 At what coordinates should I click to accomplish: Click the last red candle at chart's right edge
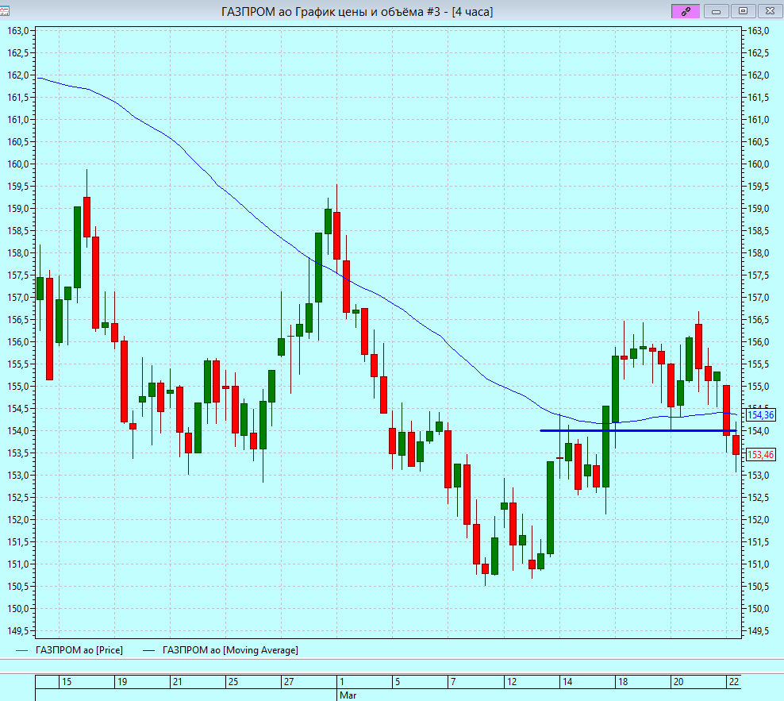point(736,445)
